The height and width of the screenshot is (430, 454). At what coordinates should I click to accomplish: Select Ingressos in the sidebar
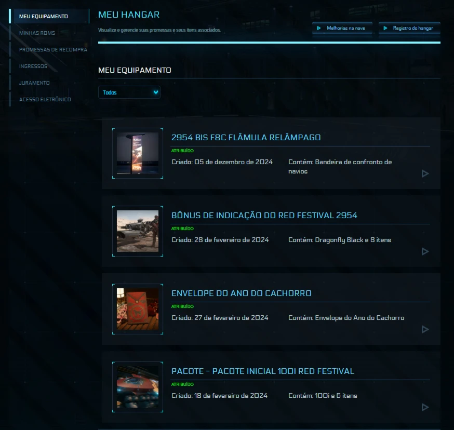coord(33,66)
